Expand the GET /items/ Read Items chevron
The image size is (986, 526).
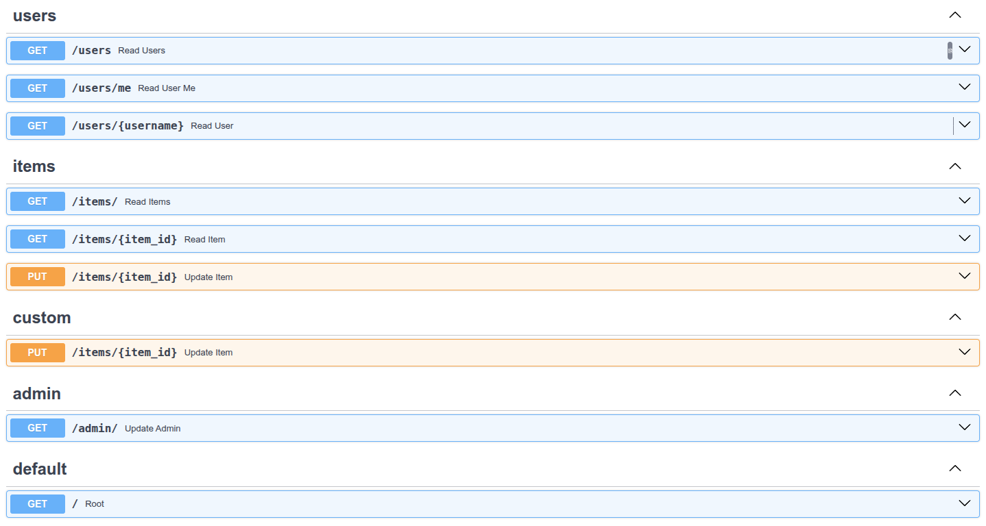pos(965,201)
